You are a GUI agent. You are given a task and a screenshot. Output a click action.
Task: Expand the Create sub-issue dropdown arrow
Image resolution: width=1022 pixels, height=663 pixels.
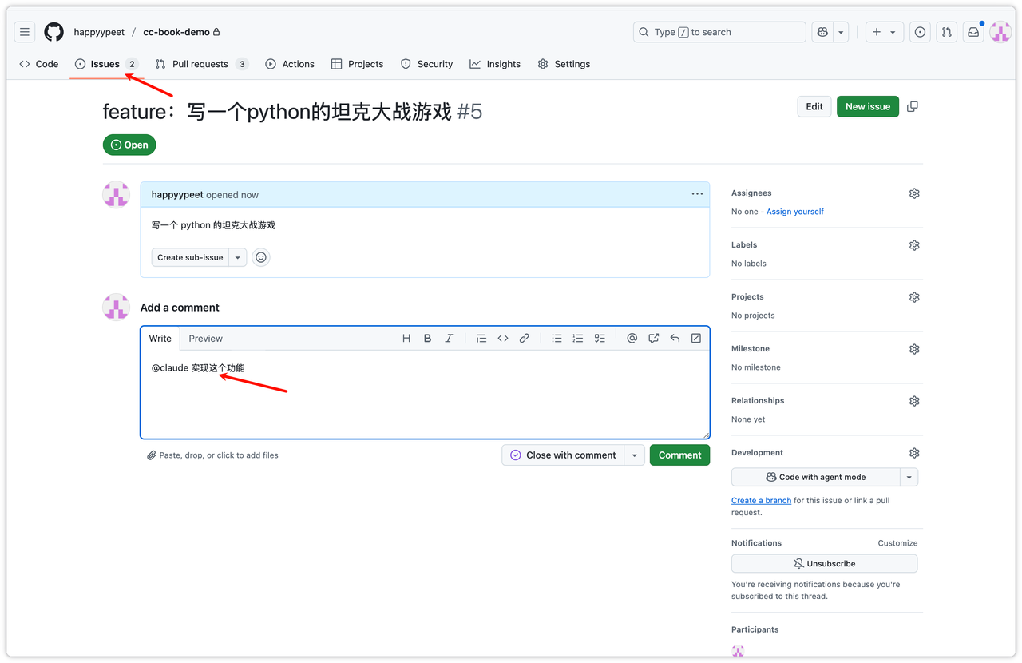tap(237, 257)
